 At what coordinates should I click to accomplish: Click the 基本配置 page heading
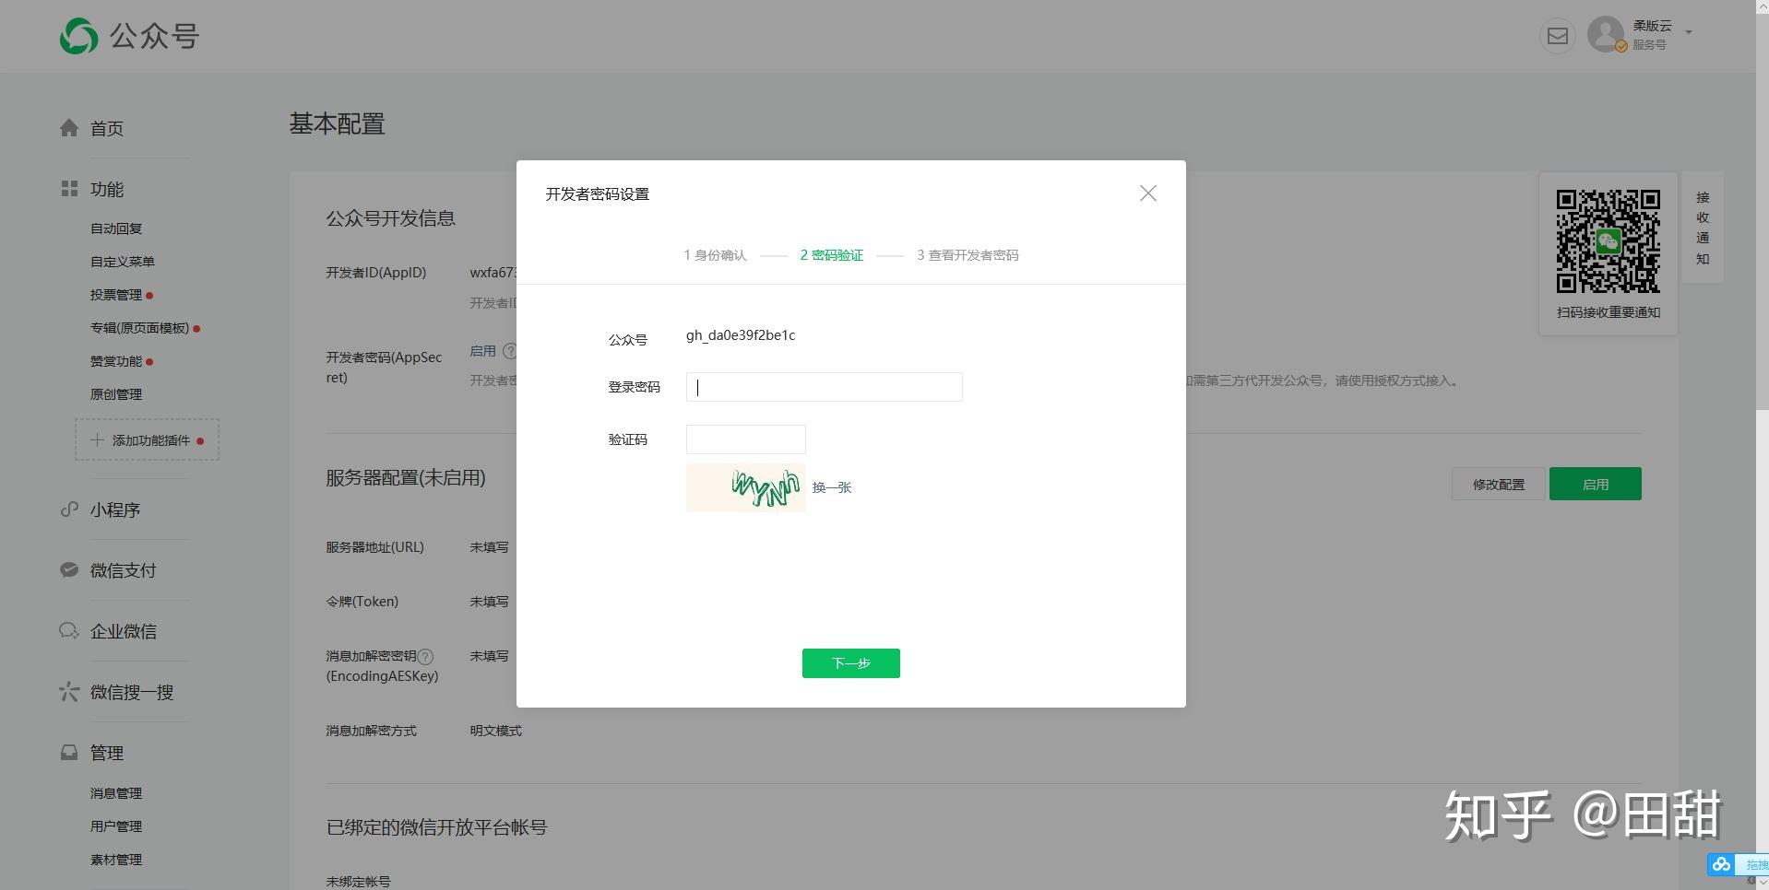338,123
